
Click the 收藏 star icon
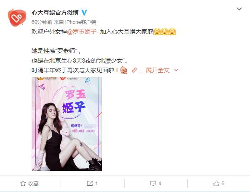click(23, 184)
